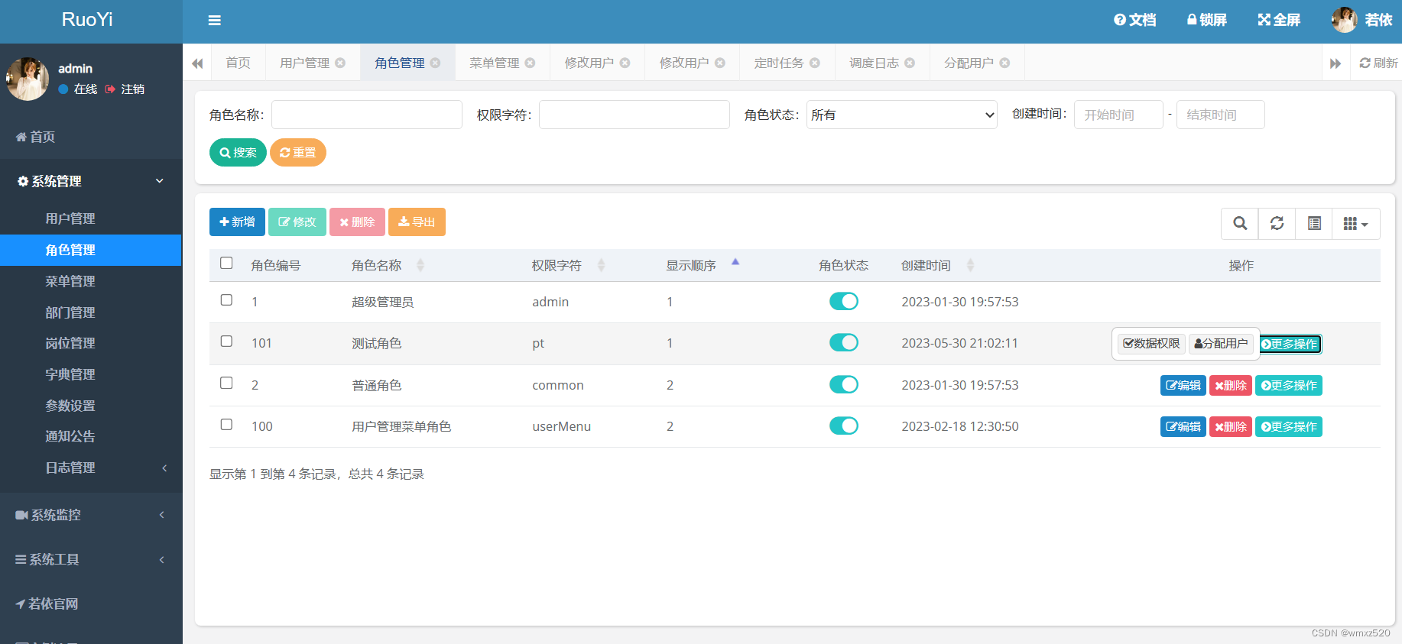Image resolution: width=1402 pixels, height=644 pixels.
Task: Open the 角色状态 dropdown
Action: point(902,115)
